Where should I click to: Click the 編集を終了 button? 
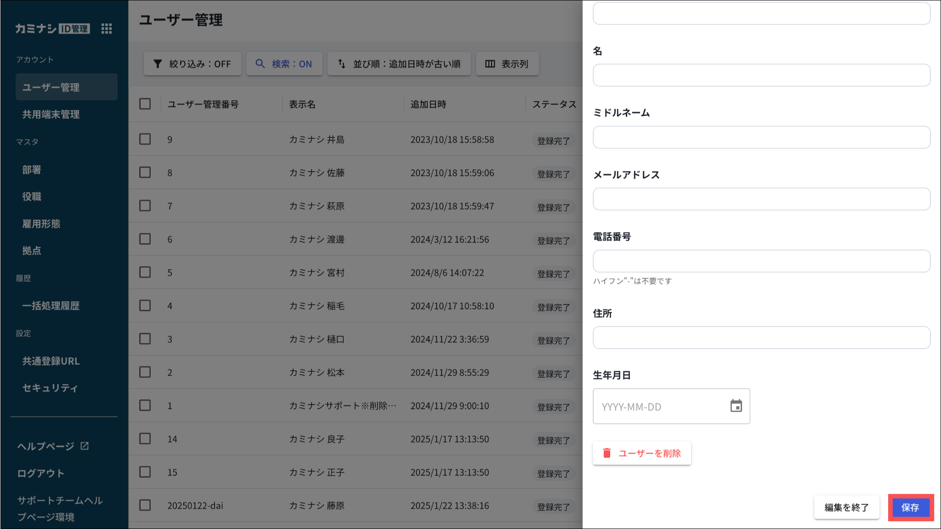[846, 507]
